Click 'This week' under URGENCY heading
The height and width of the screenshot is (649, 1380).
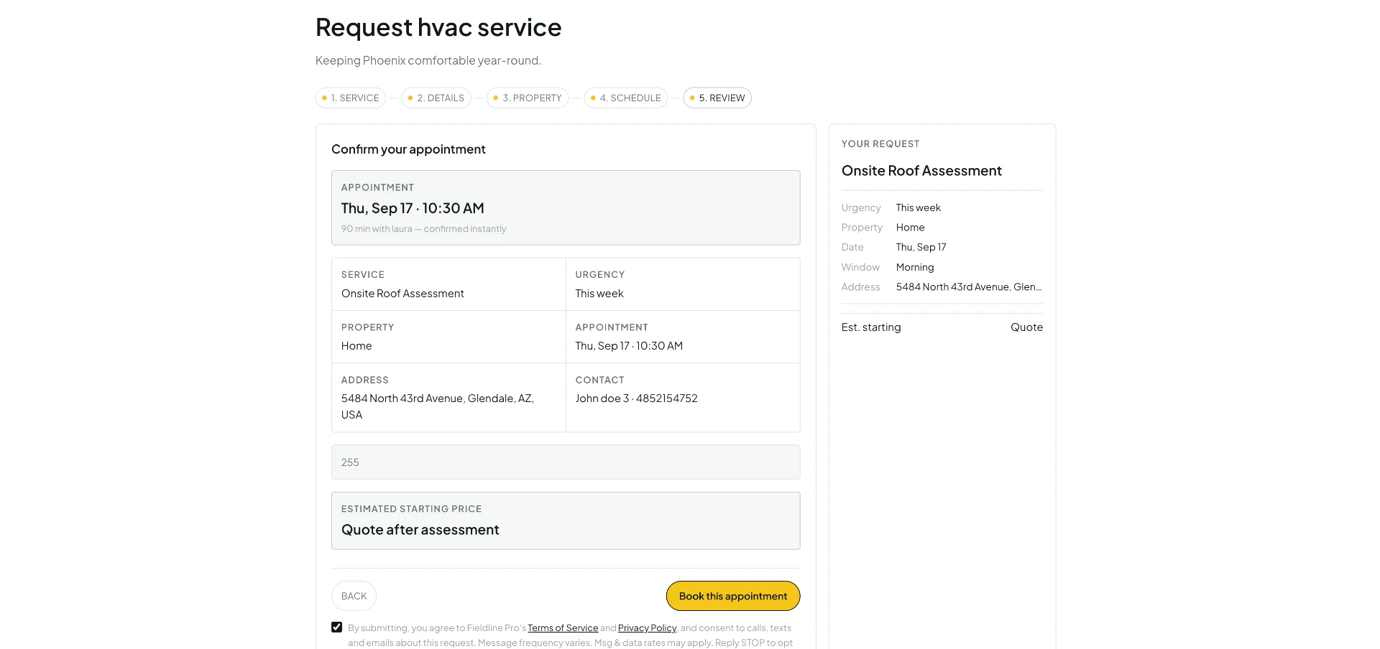(x=599, y=294)
